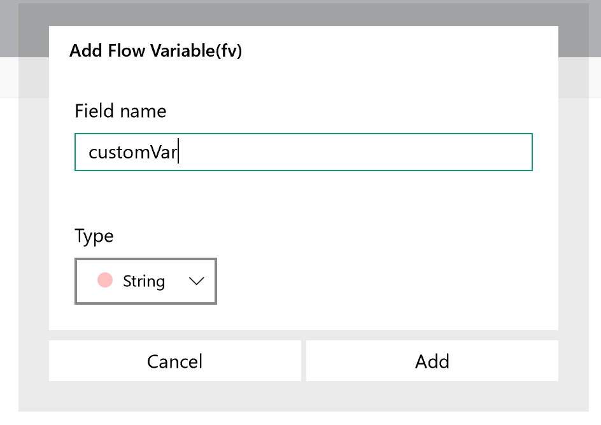
Task: Click the text cursor after customVar
Action: click(178, 151)
